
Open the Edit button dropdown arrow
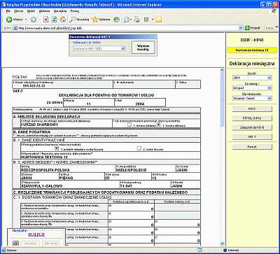[x=153, y=20]
